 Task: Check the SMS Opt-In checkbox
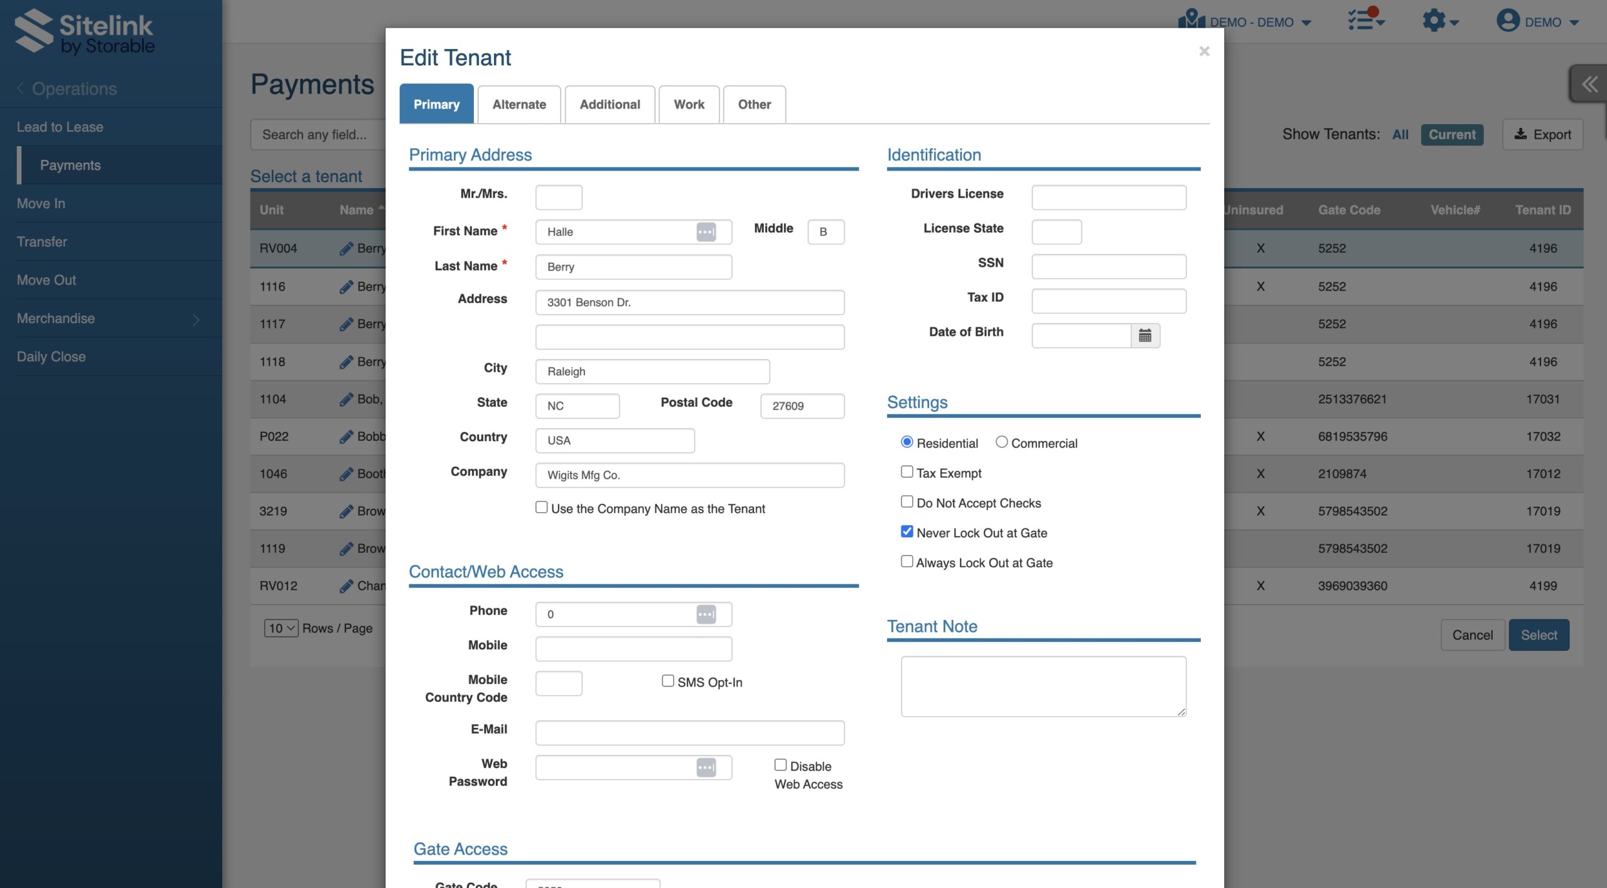[x=667, y=681]
